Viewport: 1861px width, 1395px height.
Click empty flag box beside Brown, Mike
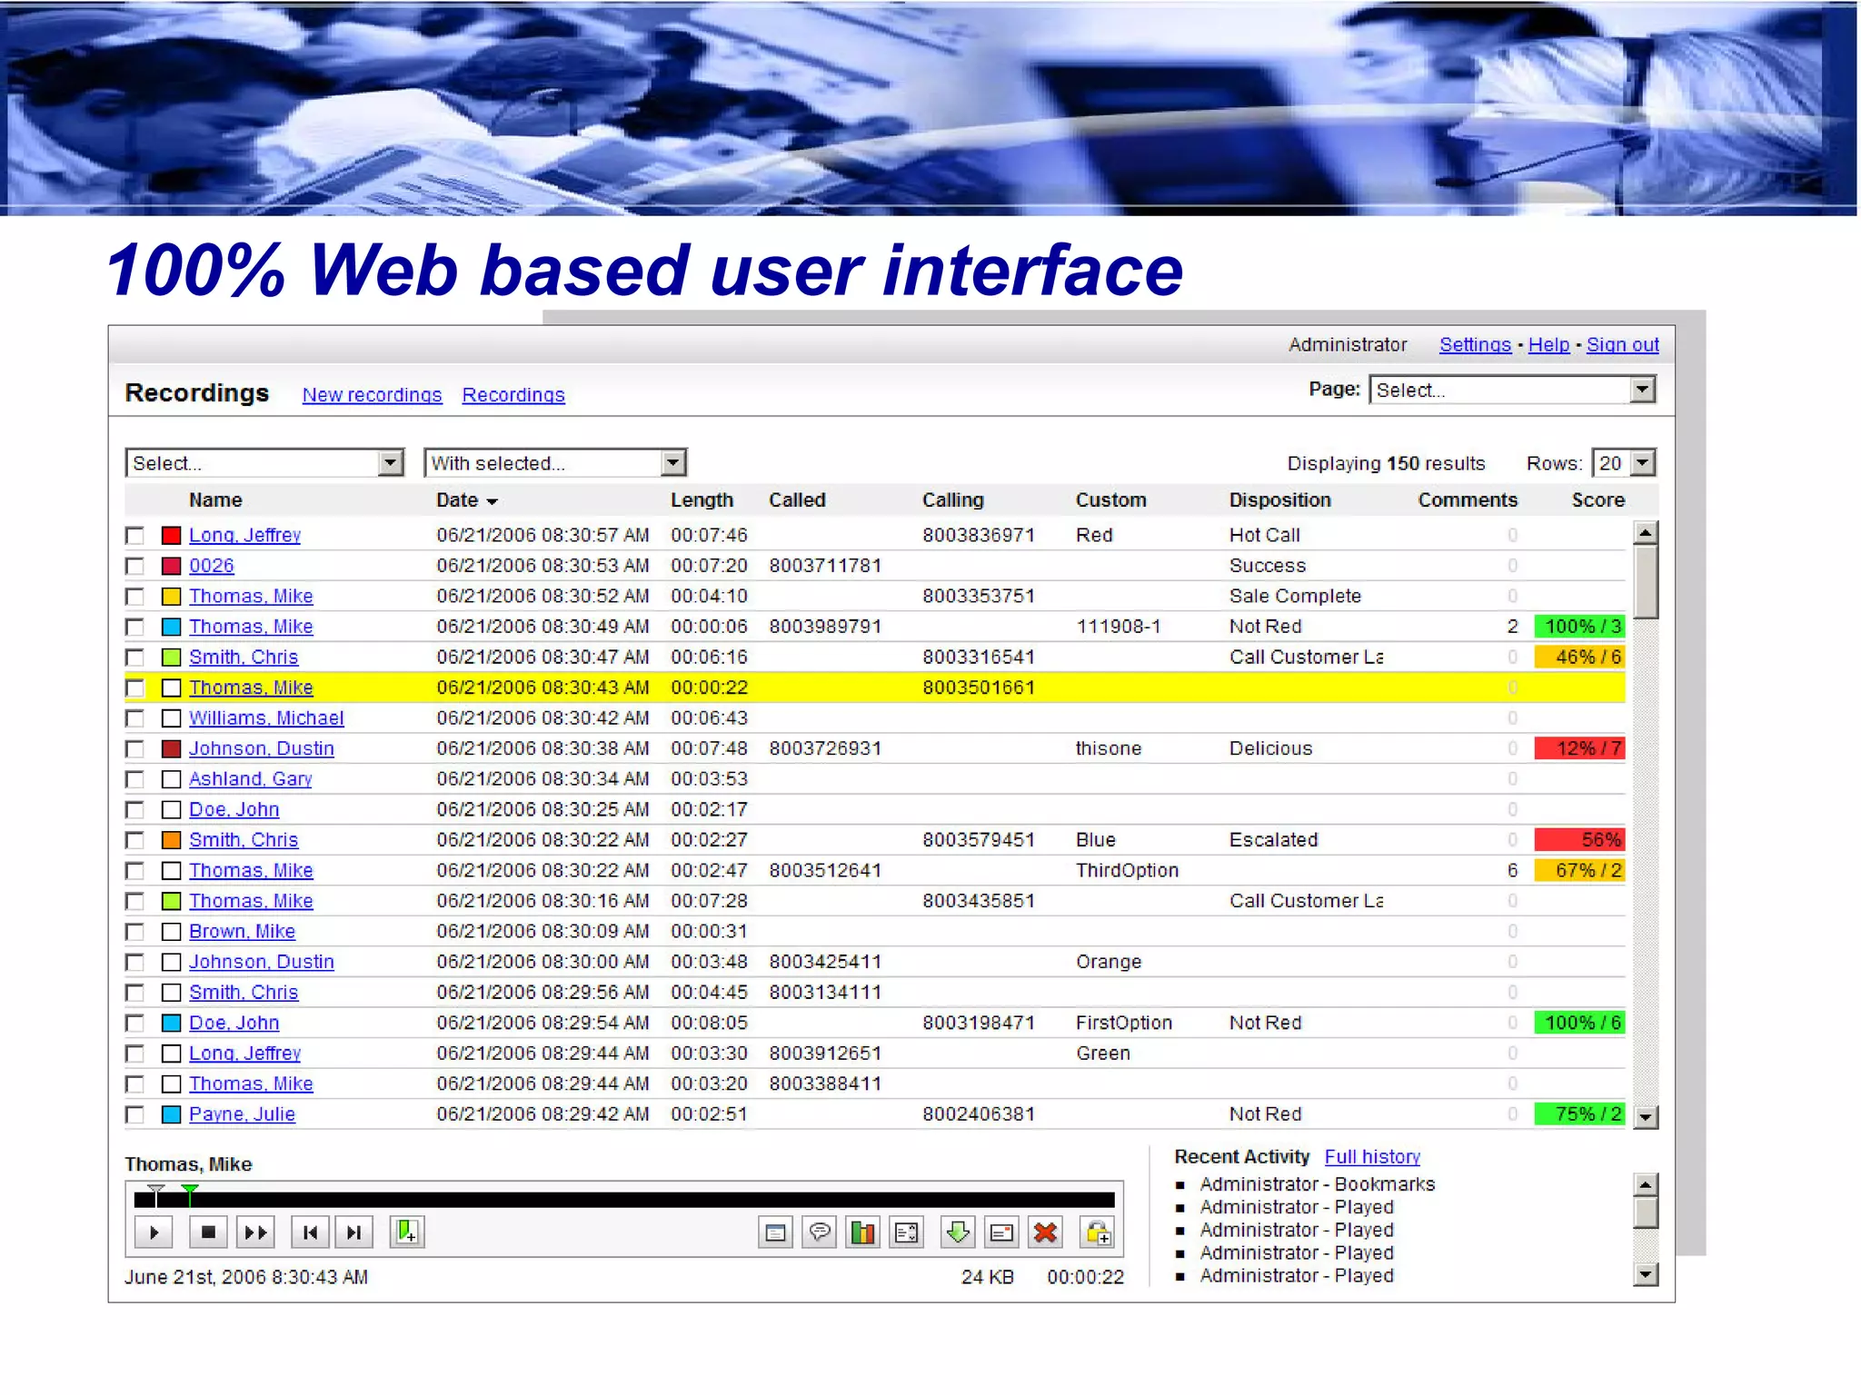tap(171, 932)
